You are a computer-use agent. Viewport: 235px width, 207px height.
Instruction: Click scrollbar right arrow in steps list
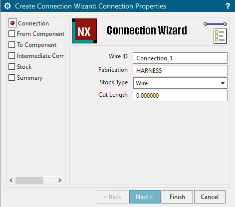pyautogui.click(x=60, y=180)
